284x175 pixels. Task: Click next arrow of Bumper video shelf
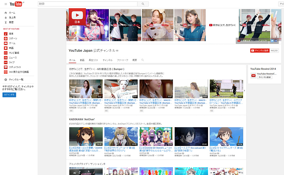coord(244,91)
